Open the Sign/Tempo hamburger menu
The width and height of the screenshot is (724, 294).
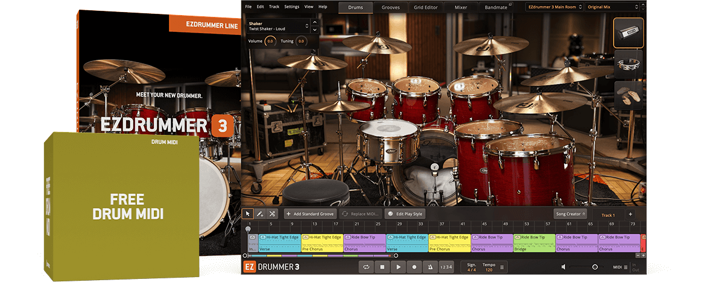coord(503,267)
